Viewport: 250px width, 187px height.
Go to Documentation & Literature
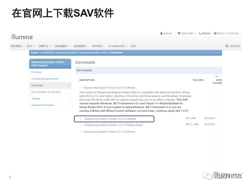point(46,92)
